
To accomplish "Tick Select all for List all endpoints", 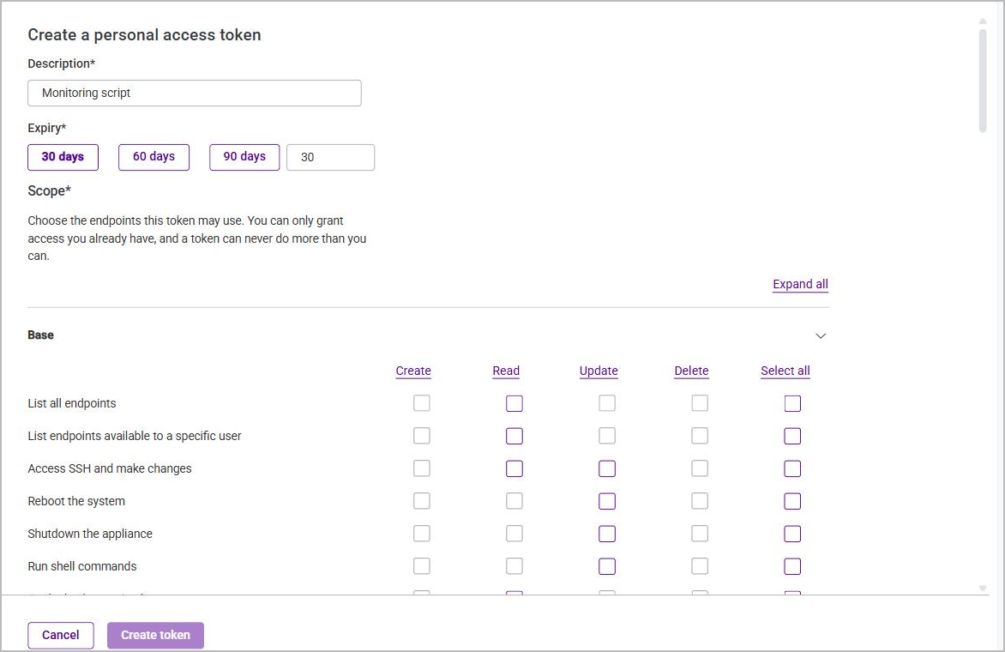I will pos(792,403).
